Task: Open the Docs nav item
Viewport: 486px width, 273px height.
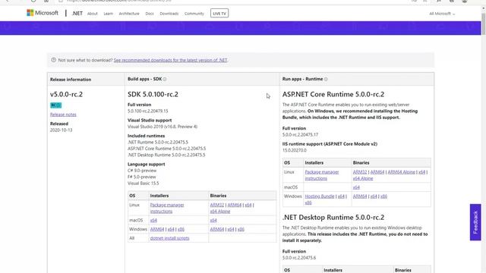Action: click(150, 14)
